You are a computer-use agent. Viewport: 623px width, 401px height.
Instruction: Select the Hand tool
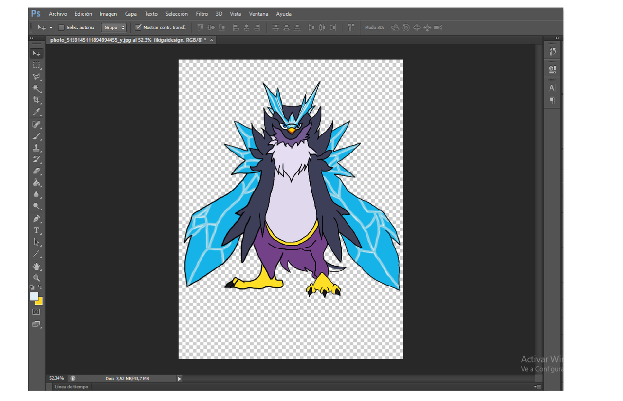(37, 267)
